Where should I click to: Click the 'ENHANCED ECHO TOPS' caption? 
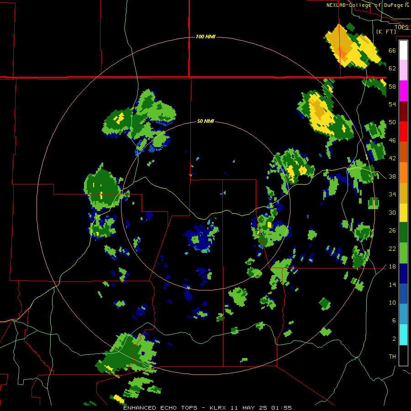coord(160,408)
